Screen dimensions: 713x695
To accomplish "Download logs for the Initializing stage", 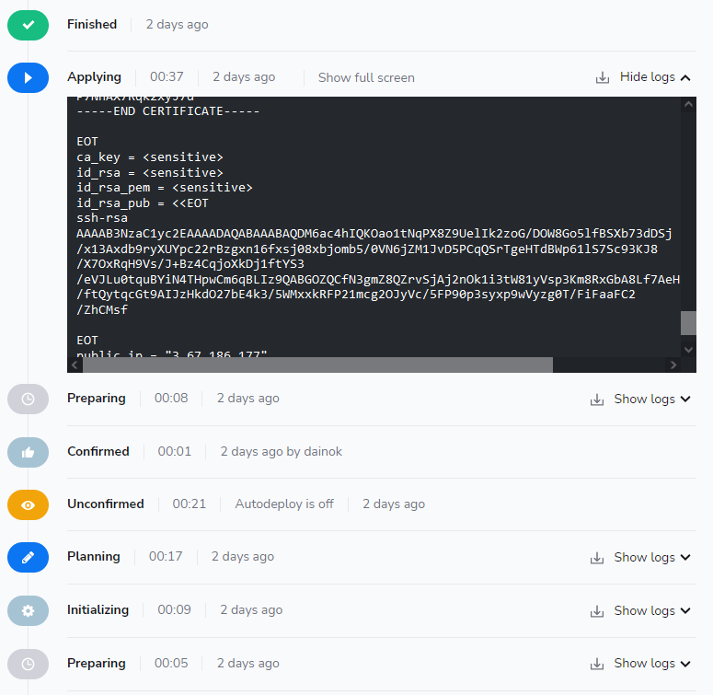I will pyautogui.click(x=597, y=611).
